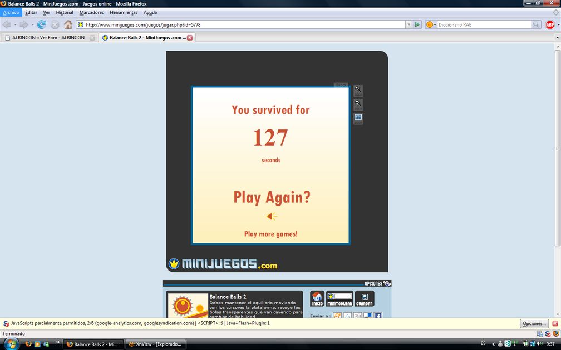Click the MiniJuegos.com logo
Screen dimensions: 561x350
(x=223, y=264)
